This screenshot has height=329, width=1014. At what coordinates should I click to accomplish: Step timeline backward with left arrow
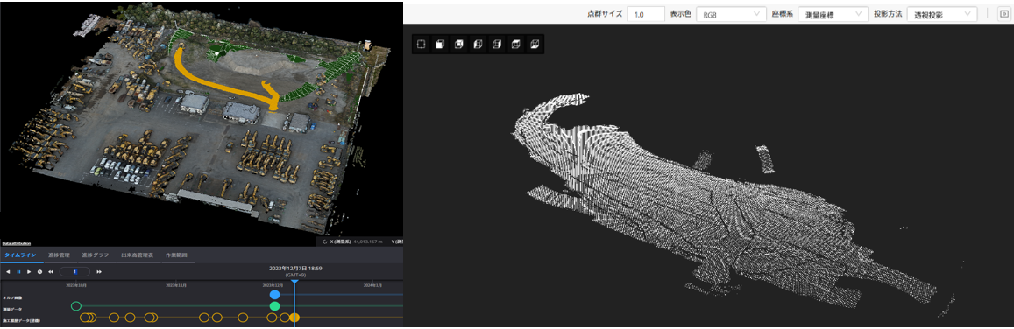8,271
